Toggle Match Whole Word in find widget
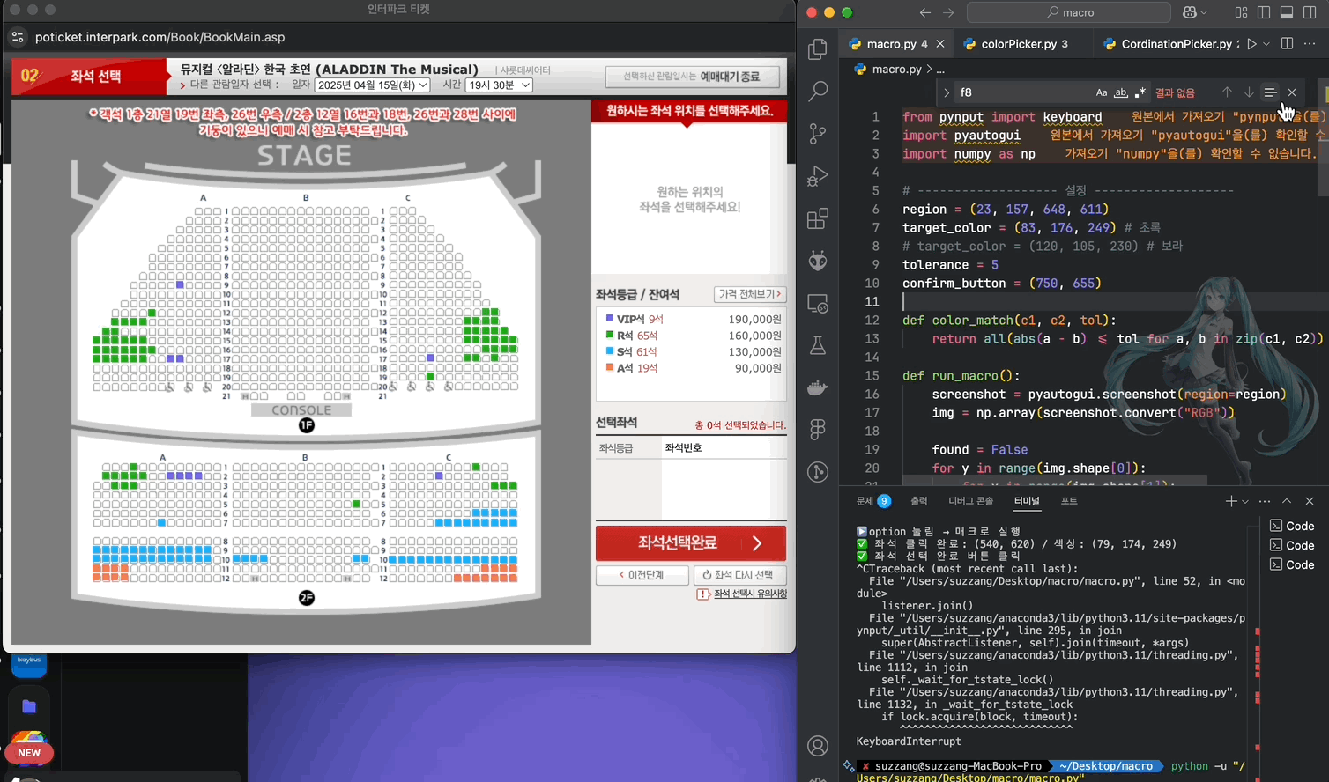 [1121, 92]
